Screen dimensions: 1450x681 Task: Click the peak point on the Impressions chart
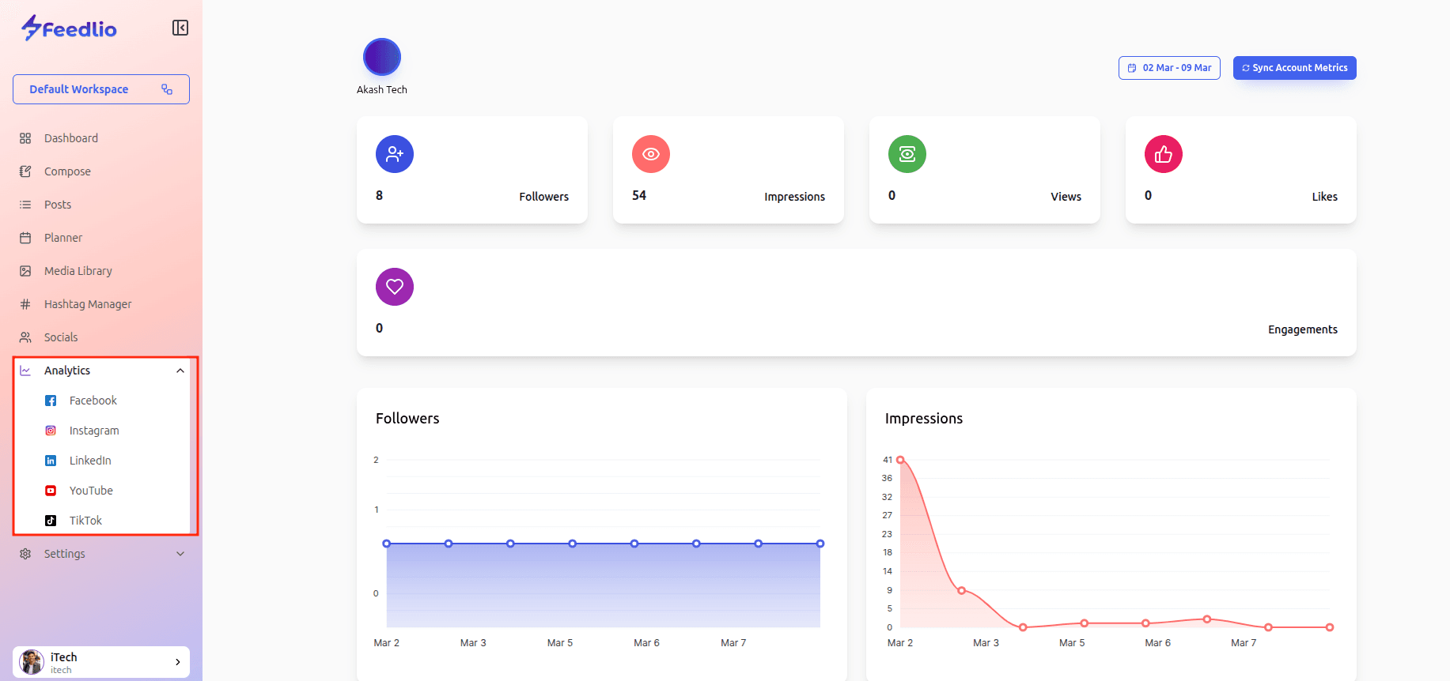(x=900, y=460)
